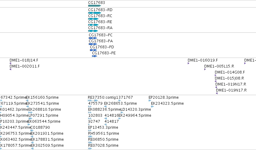The image size is (256, 150).
Task: Select the RE07028.5prime EST glyph
Action: point(90,148)
